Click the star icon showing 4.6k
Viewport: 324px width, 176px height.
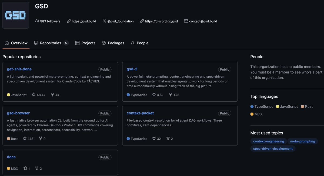coord(154,94)
